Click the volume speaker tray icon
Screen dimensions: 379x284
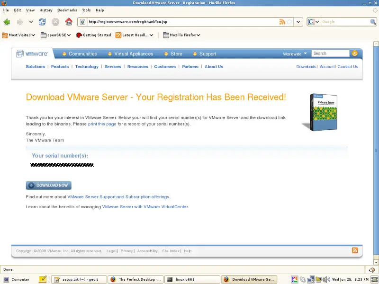coord(326,279)
